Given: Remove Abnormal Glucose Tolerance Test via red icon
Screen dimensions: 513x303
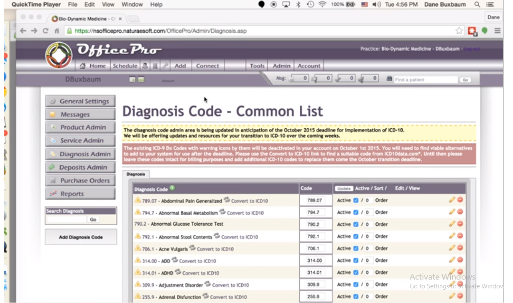Looking at the screenshot, I should [460, 224].
